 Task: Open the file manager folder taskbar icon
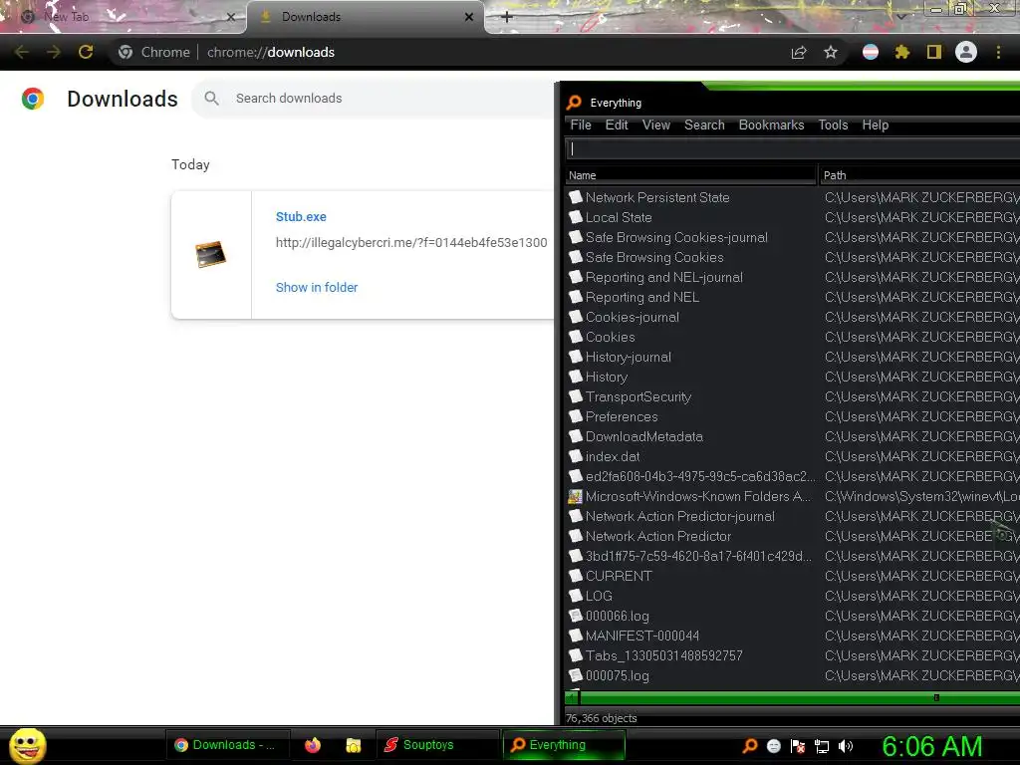pyautogui.click(x=354, y=745)
